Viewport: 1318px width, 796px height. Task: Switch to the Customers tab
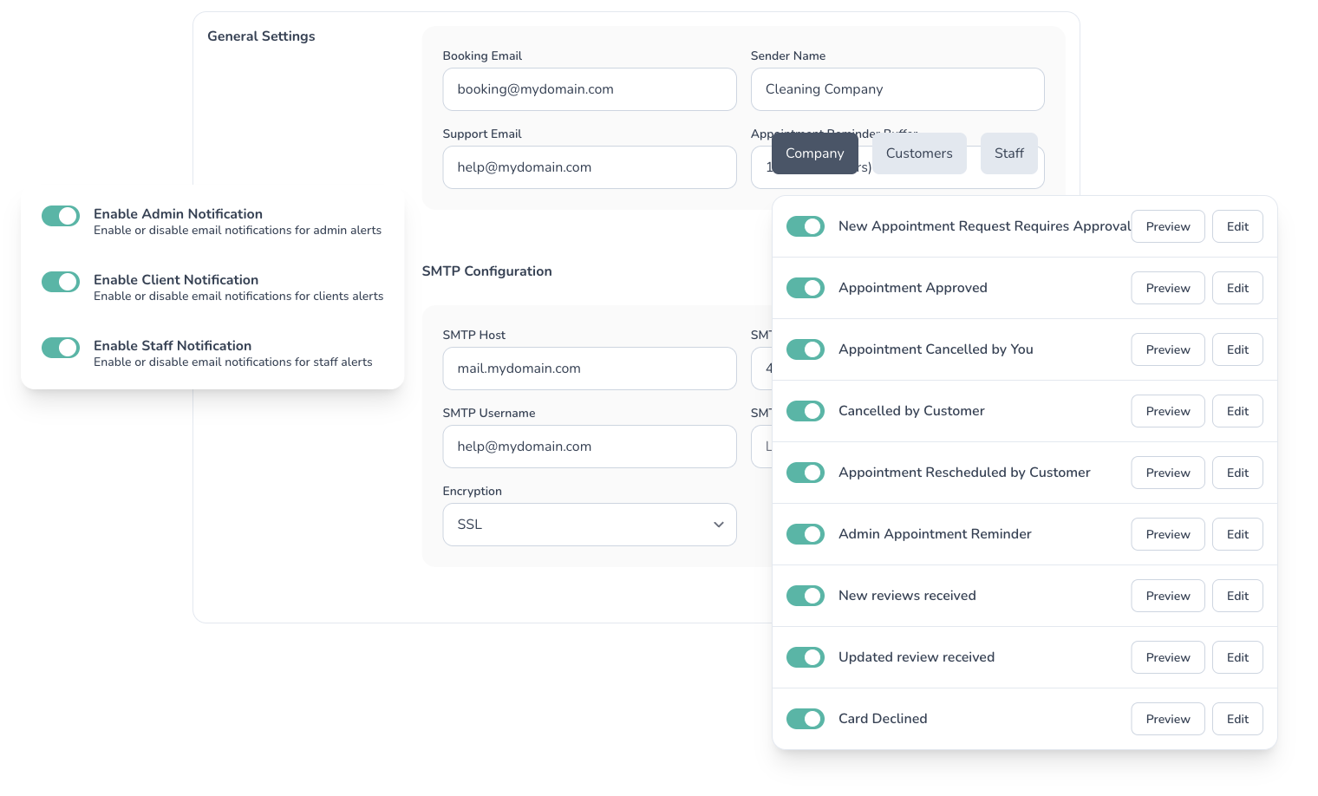[919, 153]
